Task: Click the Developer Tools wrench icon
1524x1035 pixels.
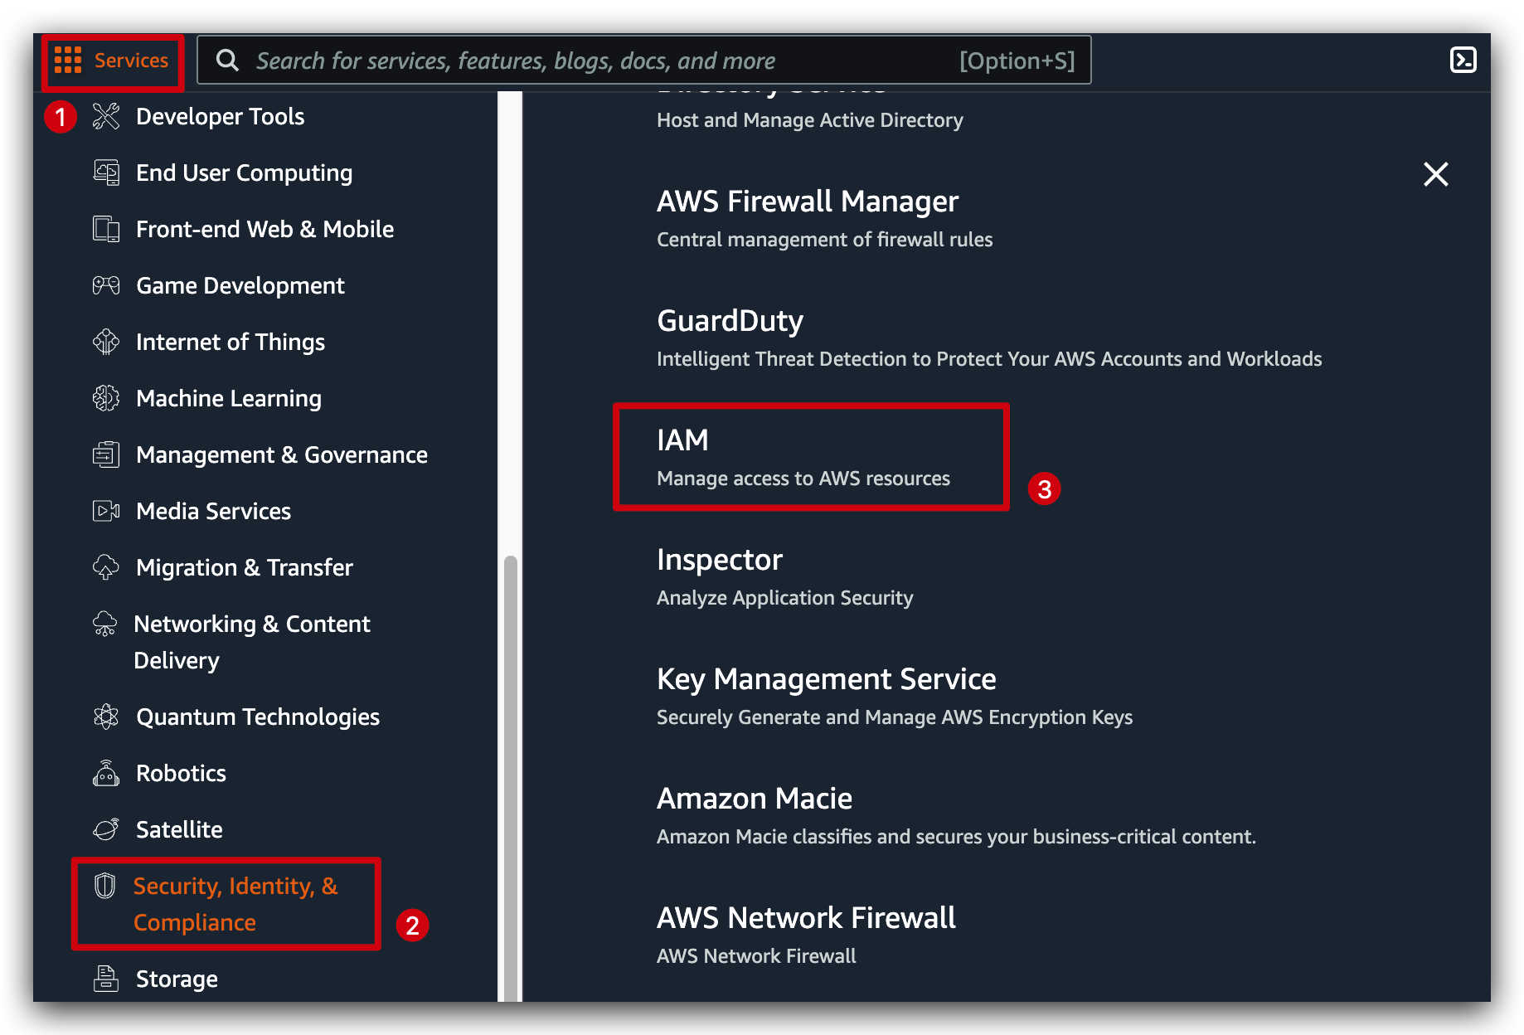Action: pyautogui.click(x=106, y=116)
